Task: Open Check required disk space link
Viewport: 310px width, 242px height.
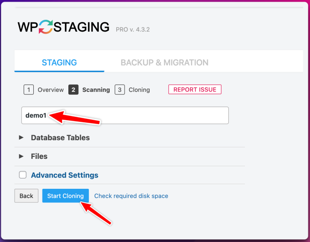Action: 131,196
